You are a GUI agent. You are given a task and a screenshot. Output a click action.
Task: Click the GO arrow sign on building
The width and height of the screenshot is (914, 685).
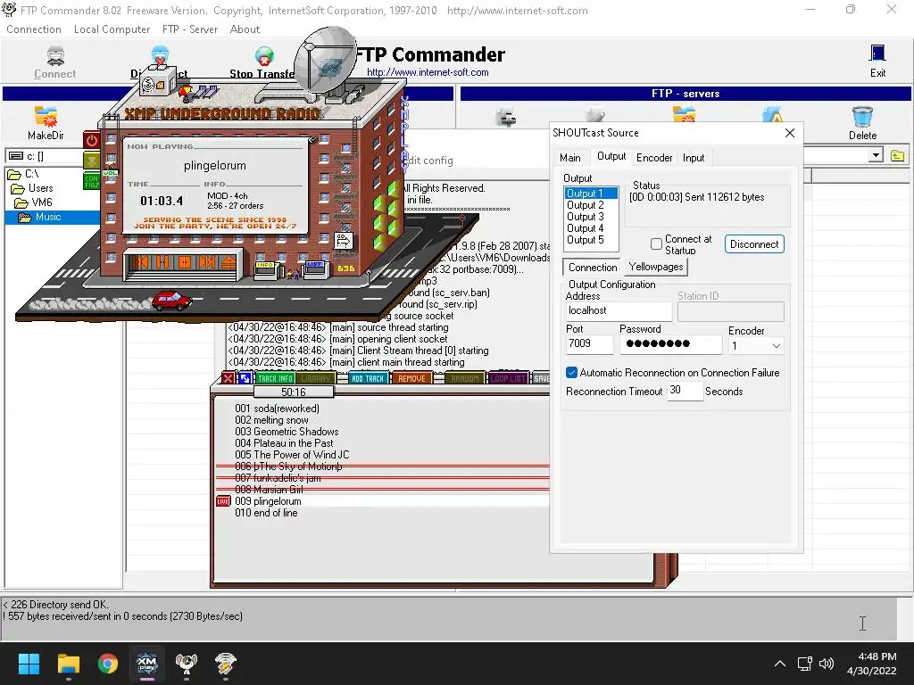coord(344,241)
